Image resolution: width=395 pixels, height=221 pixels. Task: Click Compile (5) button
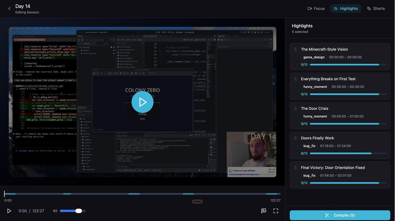pos(340,215)
